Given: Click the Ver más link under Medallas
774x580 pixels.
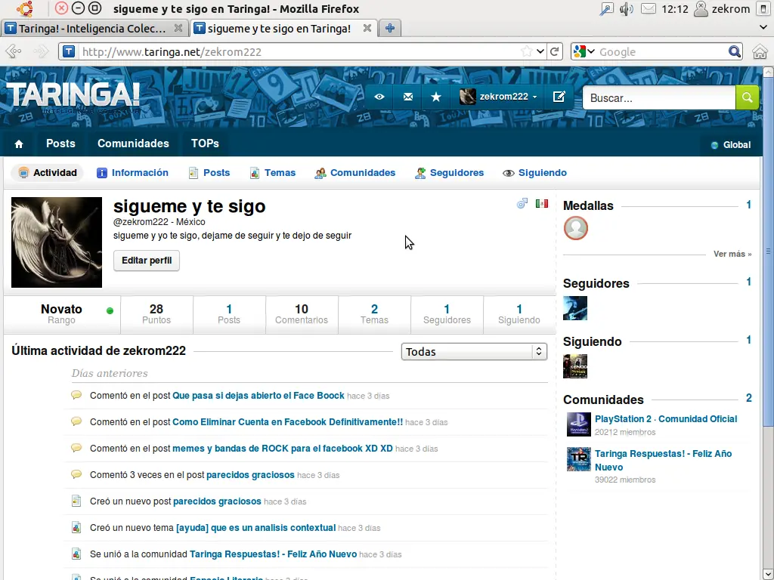Looking at the screenshot, I should [732, 254].
